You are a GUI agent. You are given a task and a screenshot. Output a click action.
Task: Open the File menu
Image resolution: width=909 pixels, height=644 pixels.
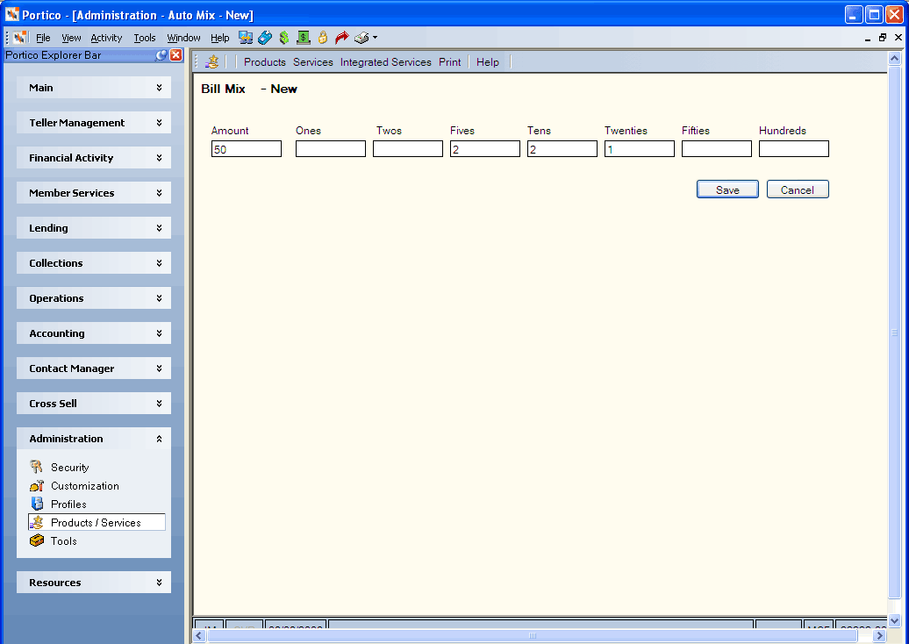pos(43,38)
